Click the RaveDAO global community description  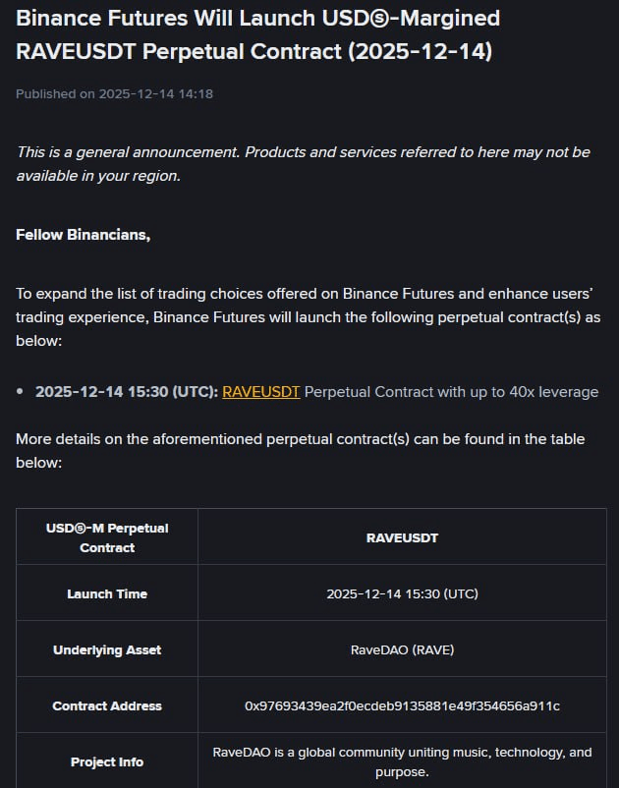402,761
